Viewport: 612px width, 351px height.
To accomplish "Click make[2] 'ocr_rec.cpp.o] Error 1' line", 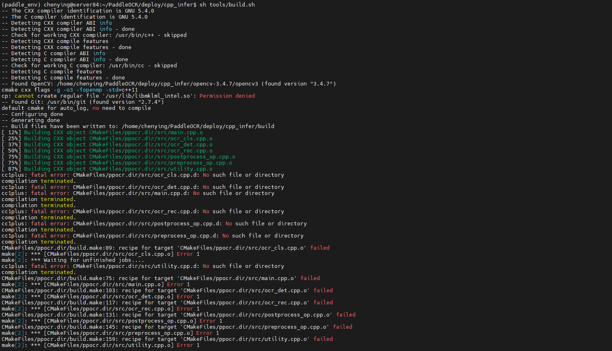I will [101, 308].
